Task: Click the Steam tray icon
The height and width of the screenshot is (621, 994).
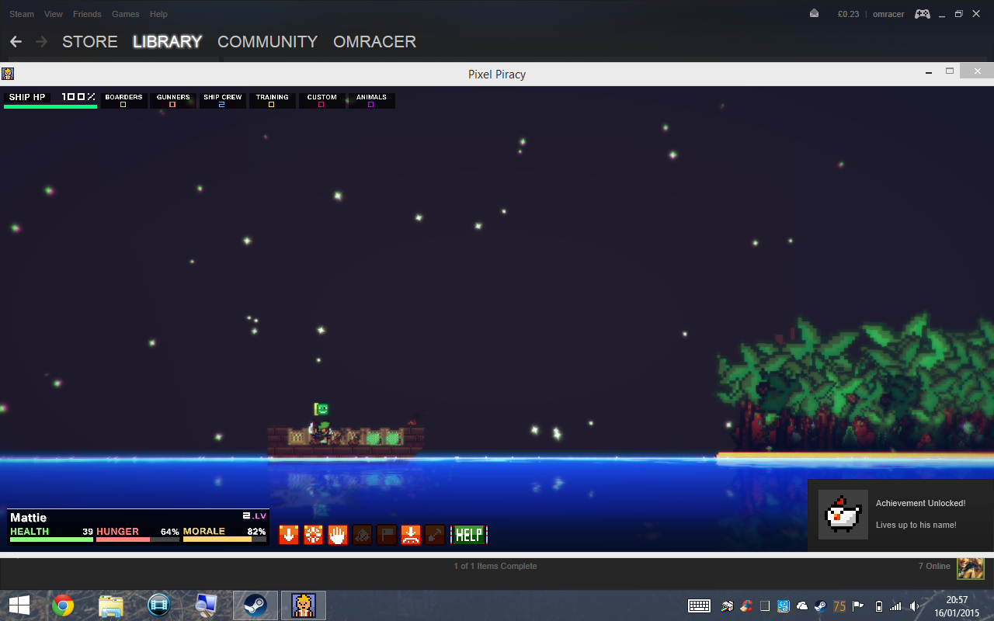Action: tap(821, 606)
